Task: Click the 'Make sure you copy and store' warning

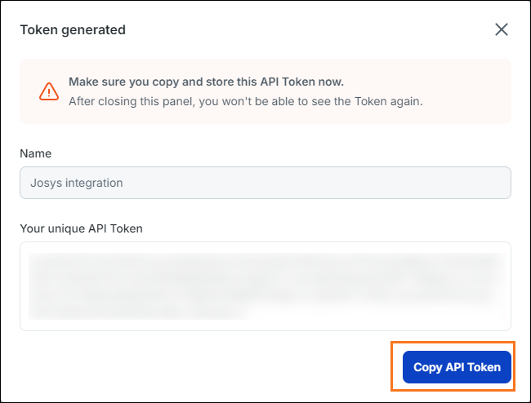Action: (x=206, y=82)
